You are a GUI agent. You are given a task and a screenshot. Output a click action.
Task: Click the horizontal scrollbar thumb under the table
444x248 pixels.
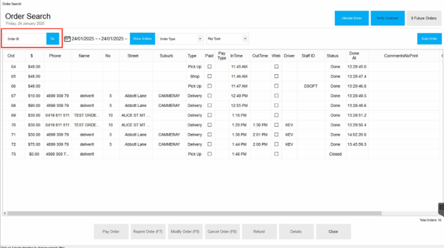click(x=194, y=213)
